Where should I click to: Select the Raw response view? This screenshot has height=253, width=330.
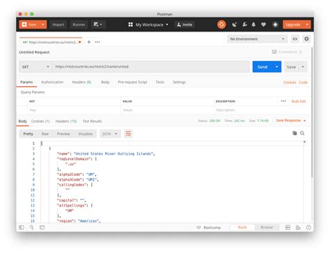45,134
